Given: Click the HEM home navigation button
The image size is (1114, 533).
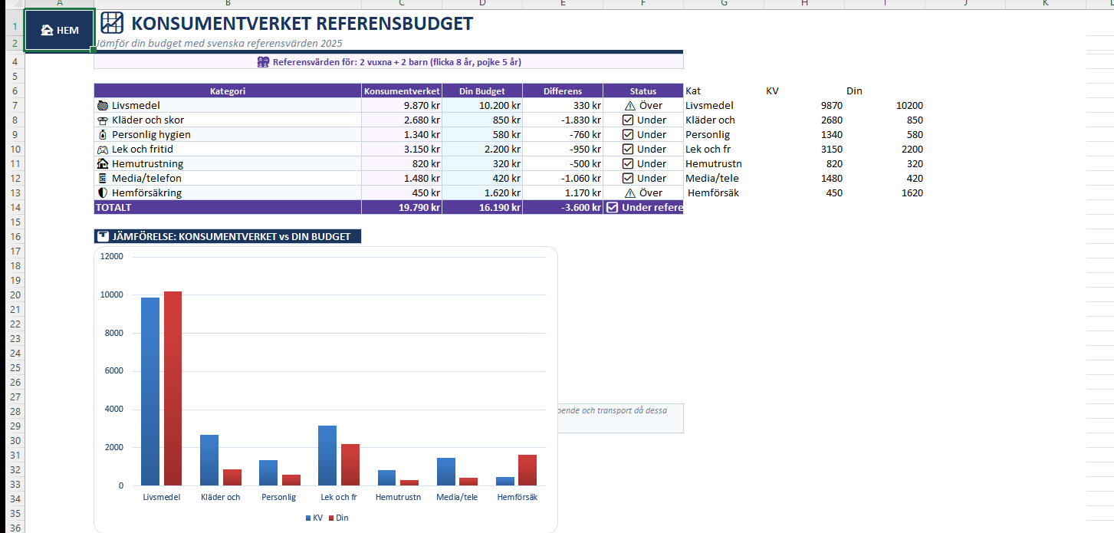Looking at the screenshot, I should tap(60, 30).
